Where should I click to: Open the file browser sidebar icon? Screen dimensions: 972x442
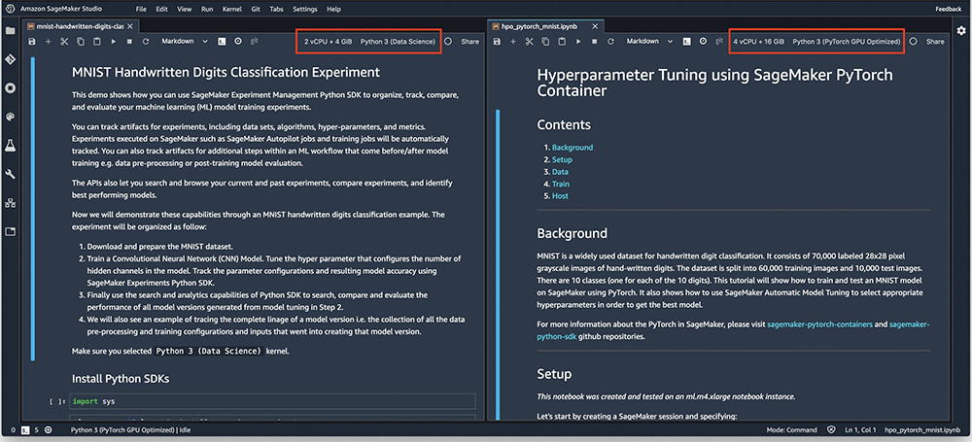tap(11, 31)
